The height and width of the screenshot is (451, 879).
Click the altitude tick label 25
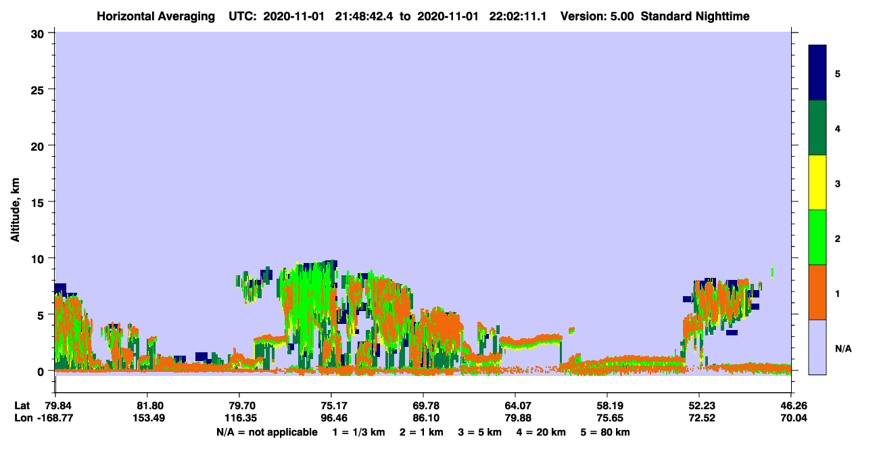[x=39, y=89]
